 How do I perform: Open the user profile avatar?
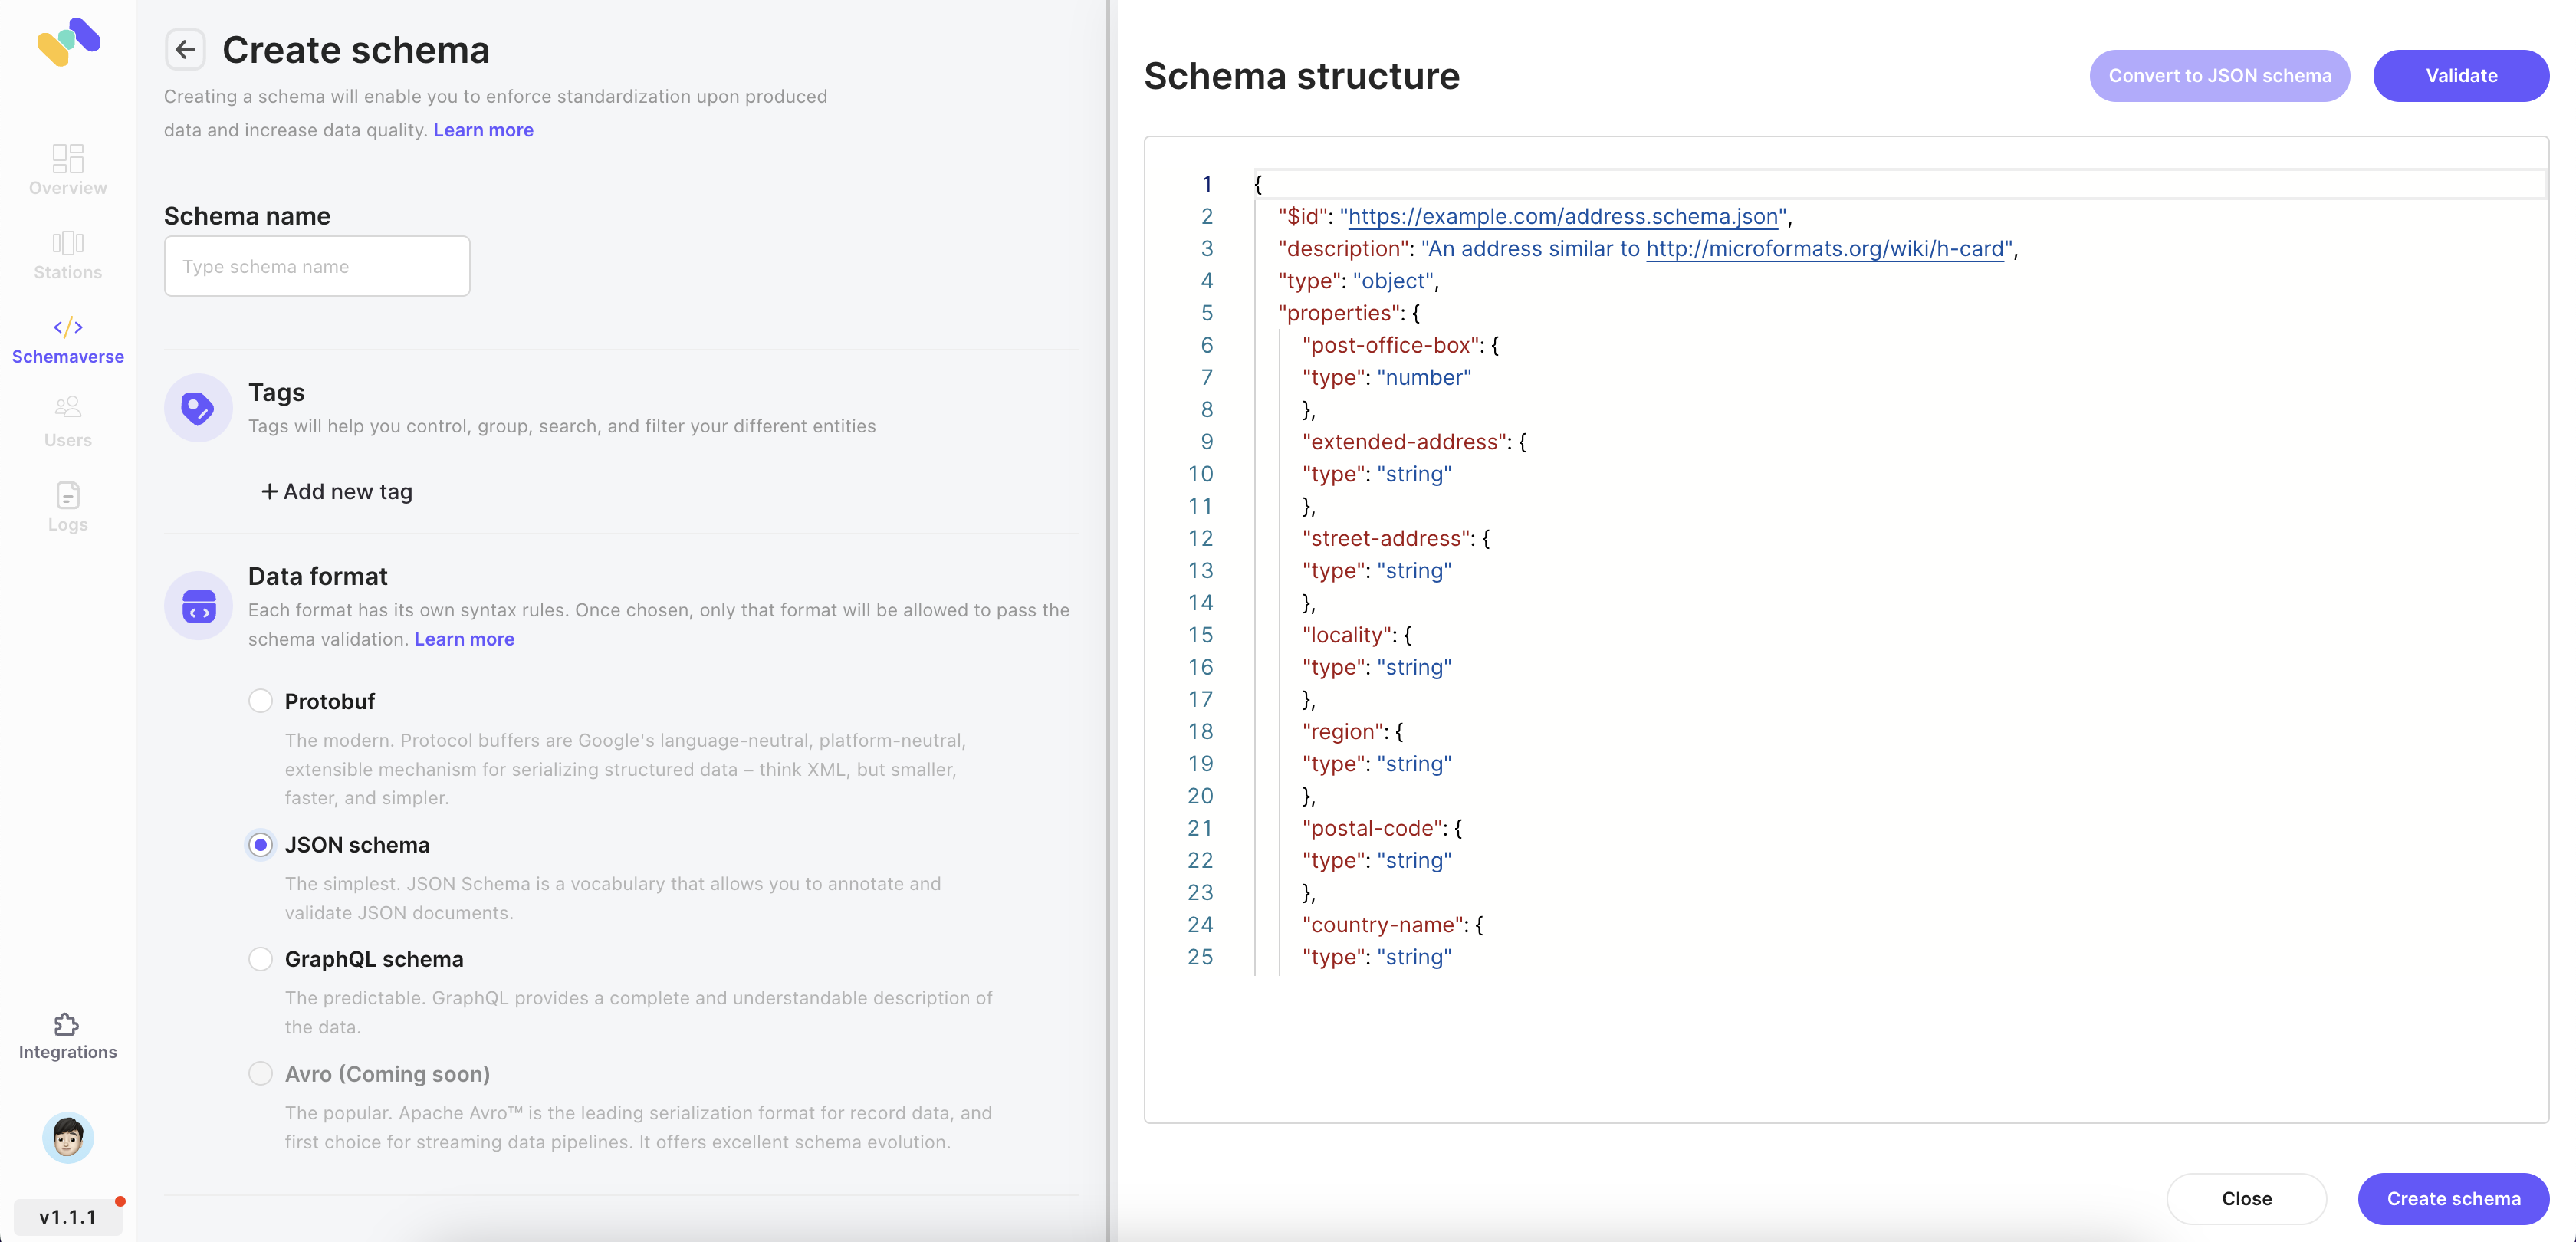coord(67,1137)
